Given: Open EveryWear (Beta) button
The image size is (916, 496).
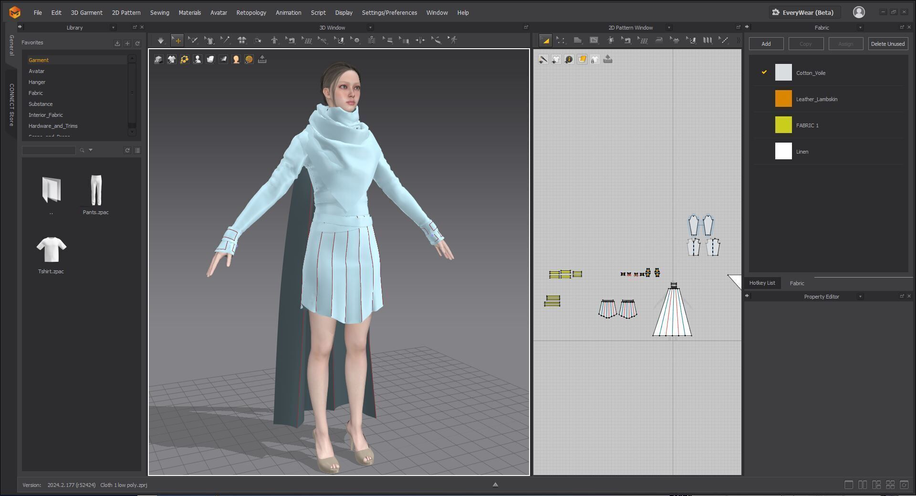Looking at the screenshot, I should click(x=804, y=12).
